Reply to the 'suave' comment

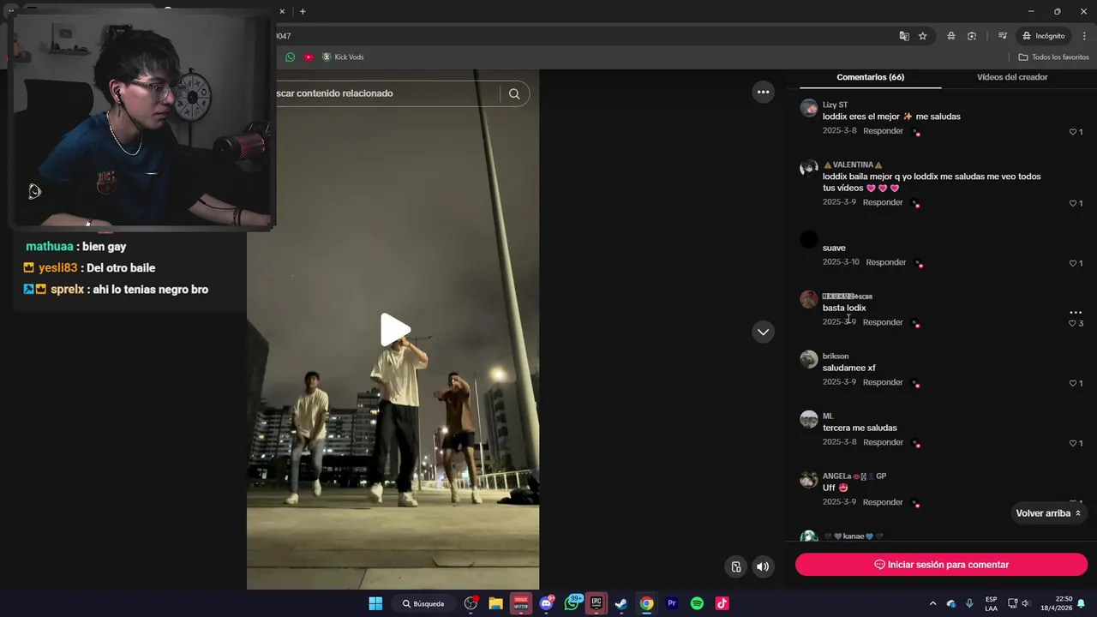pos(885,262)
